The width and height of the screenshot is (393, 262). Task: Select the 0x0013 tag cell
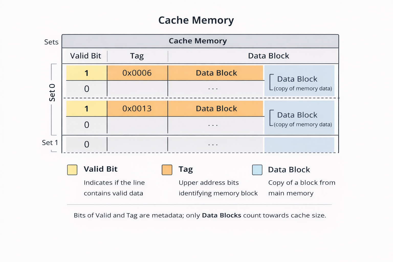click(x=137, y=108)
